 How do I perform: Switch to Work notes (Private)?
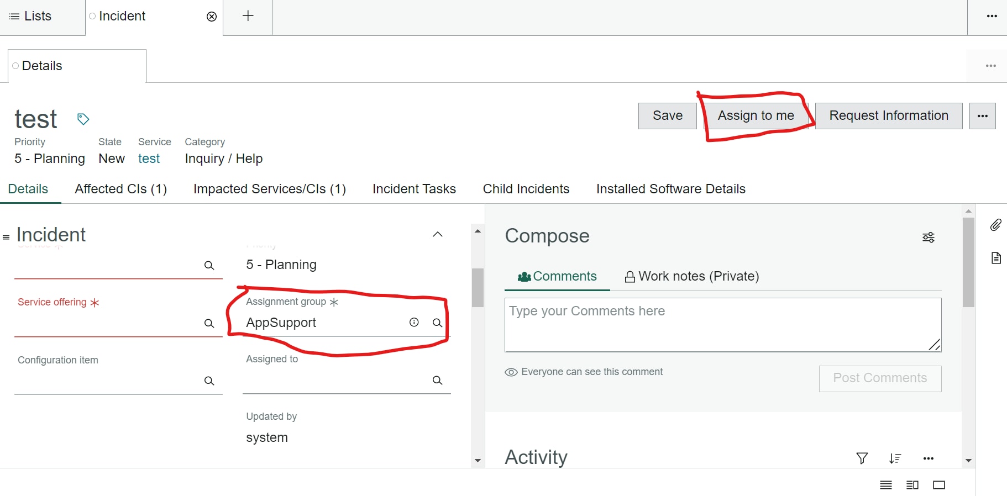tap(691, 276)
